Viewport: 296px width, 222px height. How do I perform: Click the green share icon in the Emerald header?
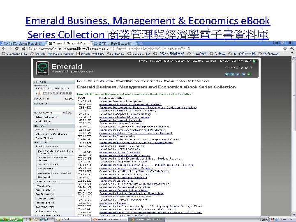[249, 74]
